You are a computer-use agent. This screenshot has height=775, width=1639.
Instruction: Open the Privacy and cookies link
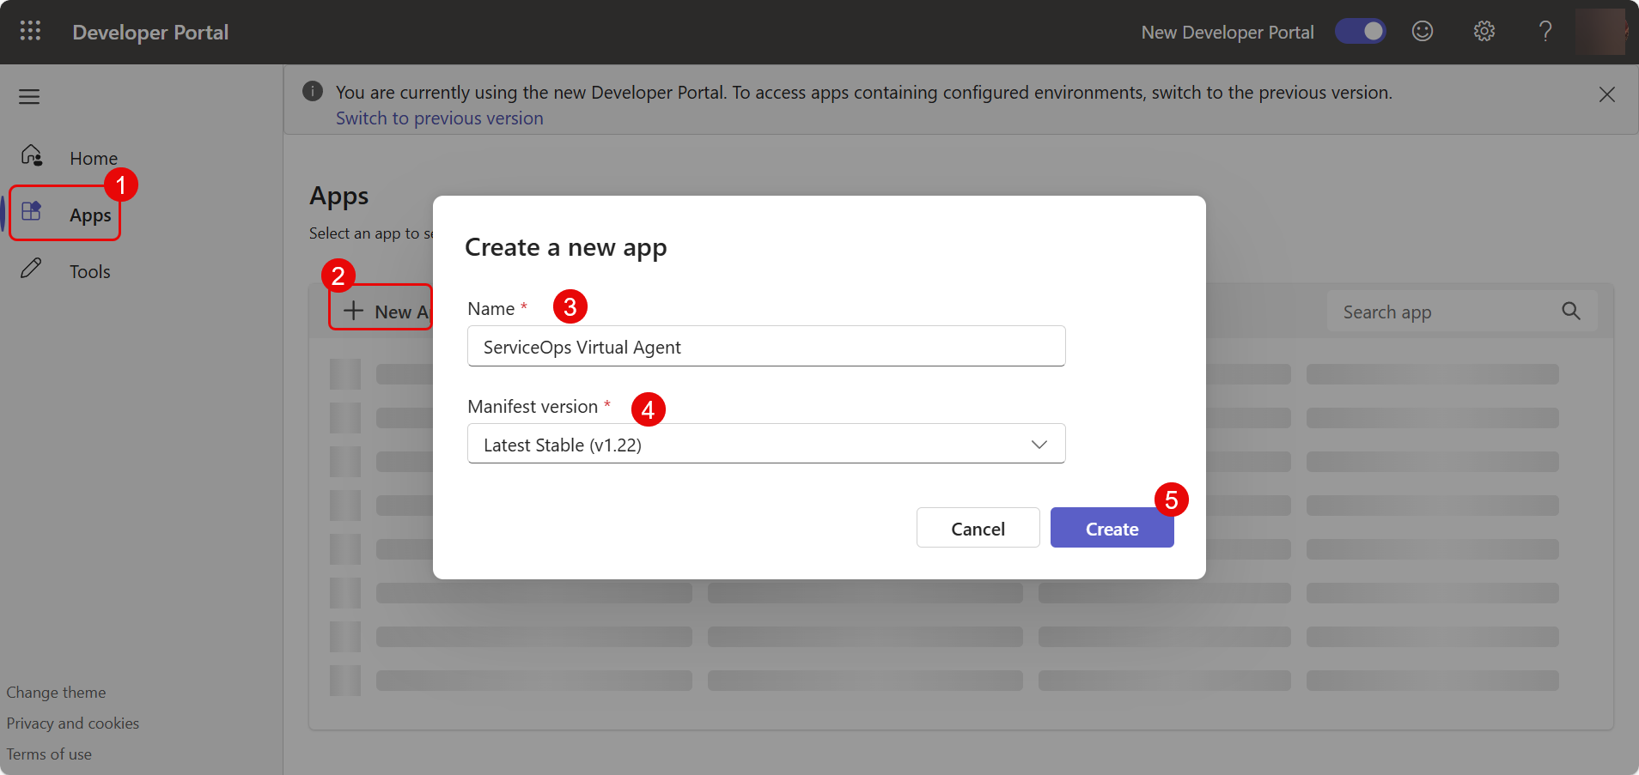tap(72, 724)
